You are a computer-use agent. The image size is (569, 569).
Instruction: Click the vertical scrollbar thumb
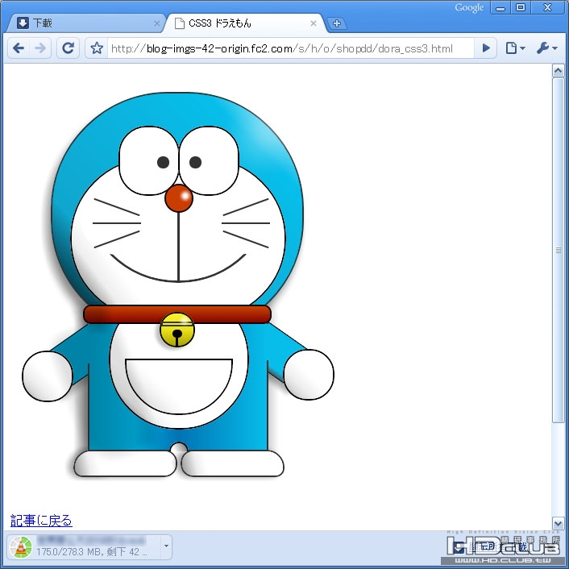[558, 250]
